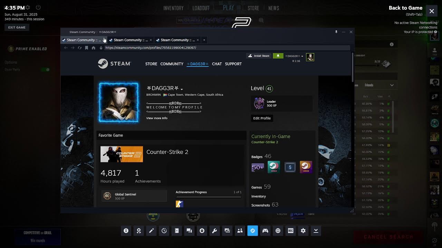Click the highlighted web browser compass icon
The height and width of the screenshot is (248, 442).
click(x=252, y=231)
